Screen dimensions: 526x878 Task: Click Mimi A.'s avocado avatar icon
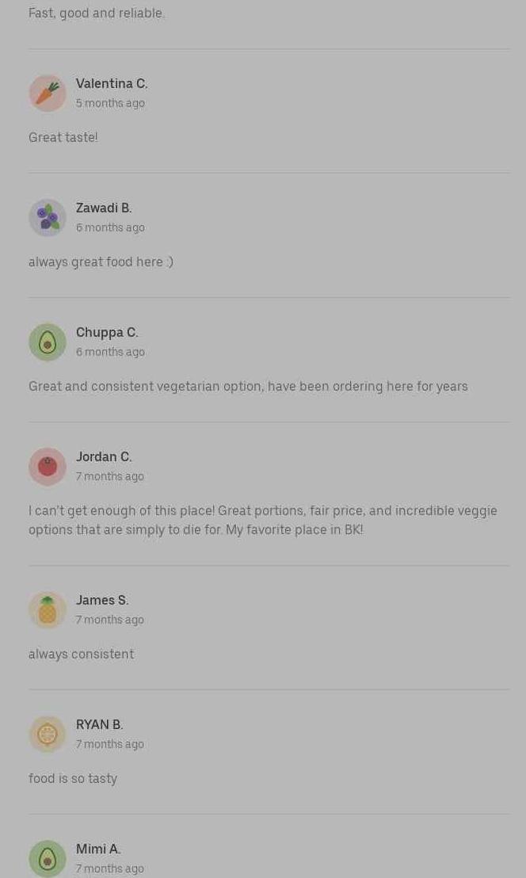48,858
